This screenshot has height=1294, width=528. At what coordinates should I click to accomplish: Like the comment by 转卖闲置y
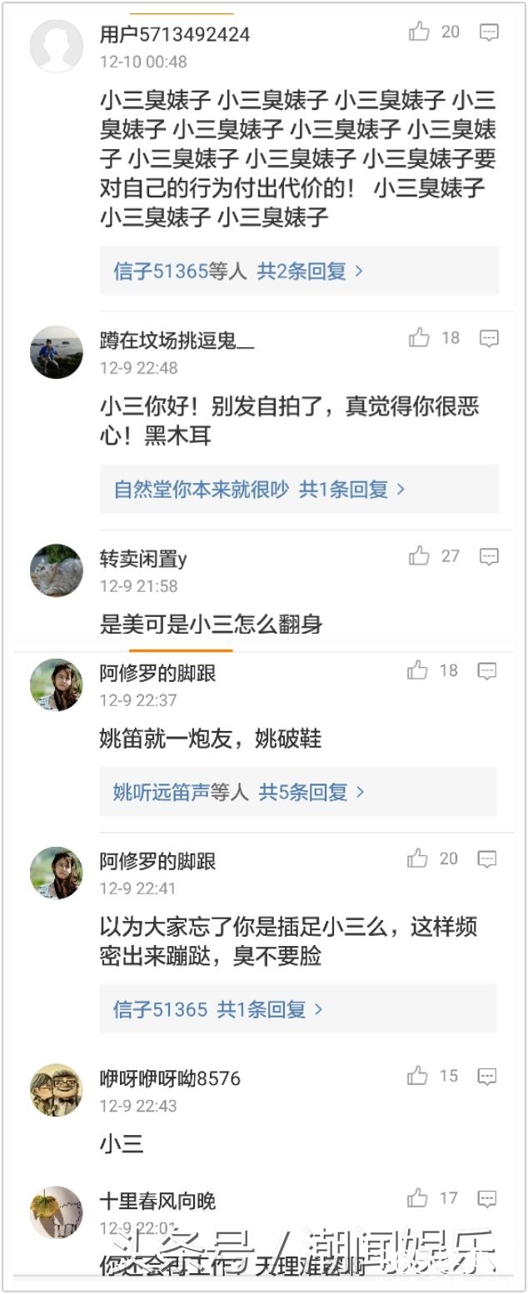419,556
